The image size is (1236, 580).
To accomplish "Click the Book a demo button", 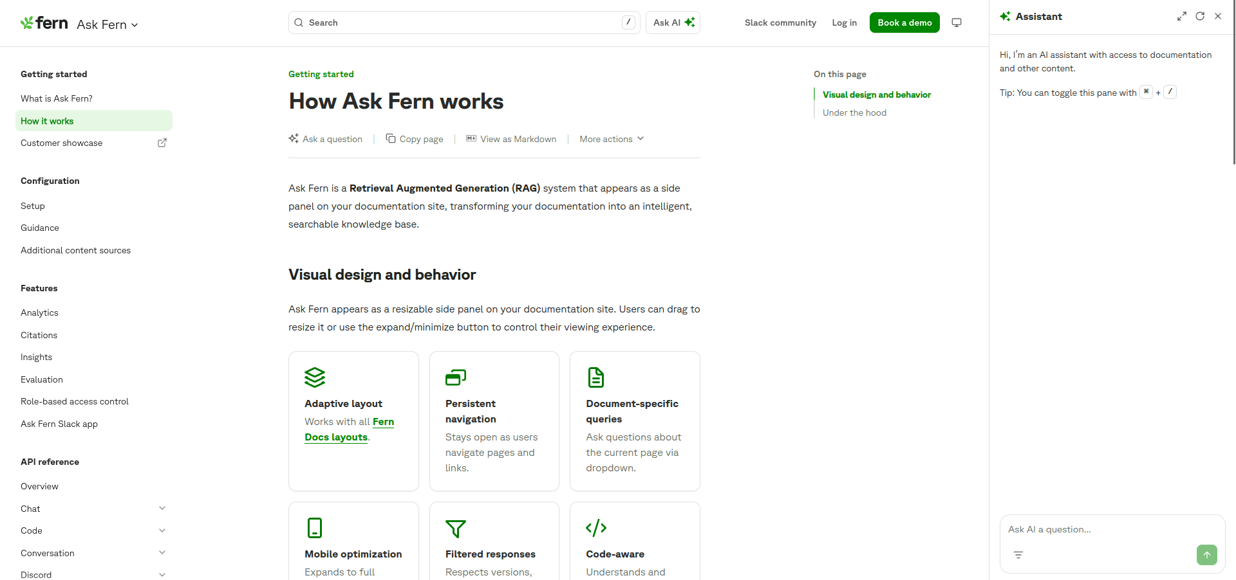I will pyautogui.click(x=904, y=23).
